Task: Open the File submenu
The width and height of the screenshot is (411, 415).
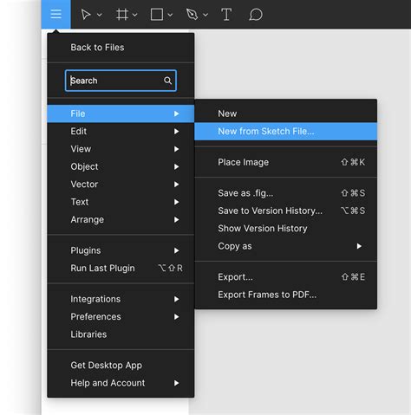Action: click(x=121, y=113)
